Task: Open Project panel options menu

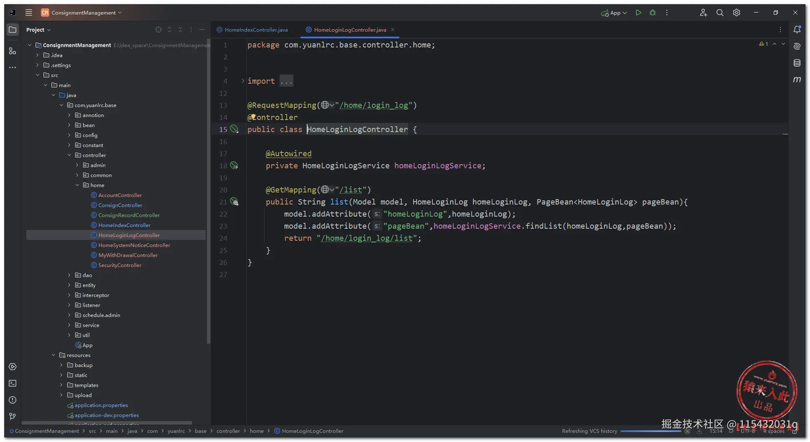Action: pos(191,30)
